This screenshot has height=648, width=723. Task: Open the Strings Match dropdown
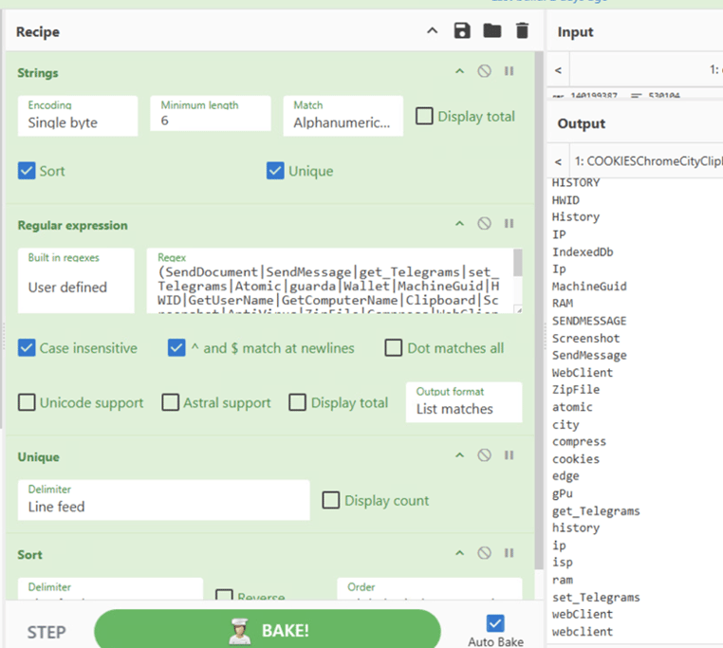(x=343, y=116)
